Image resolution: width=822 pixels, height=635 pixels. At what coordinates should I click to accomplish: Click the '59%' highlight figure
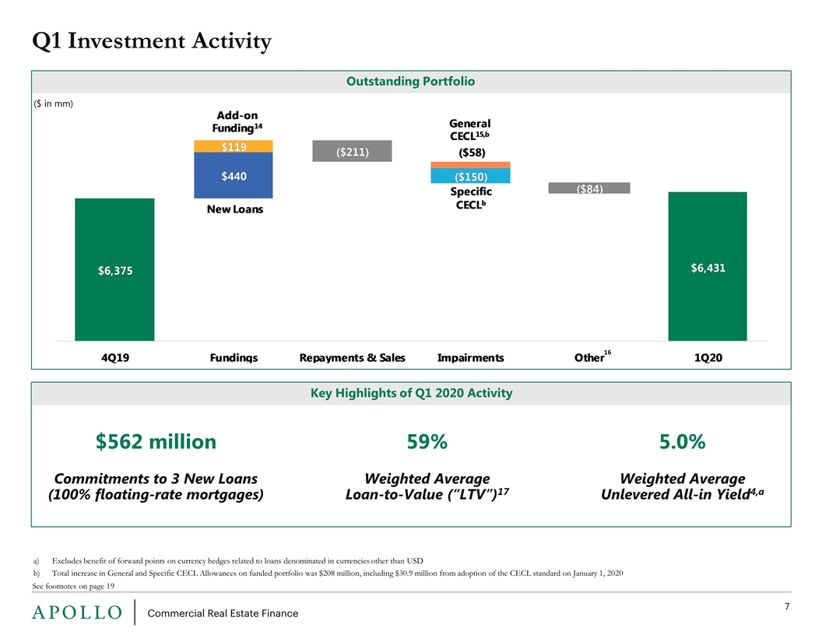click(x=427, y=442)
